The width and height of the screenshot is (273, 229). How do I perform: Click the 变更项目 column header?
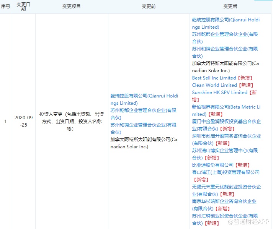tap(72, 6)
